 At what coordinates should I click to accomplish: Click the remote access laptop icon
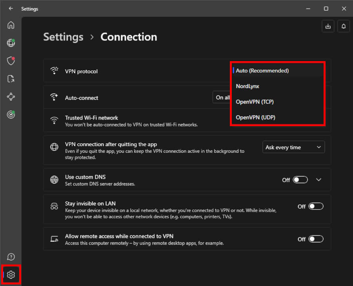54,239
